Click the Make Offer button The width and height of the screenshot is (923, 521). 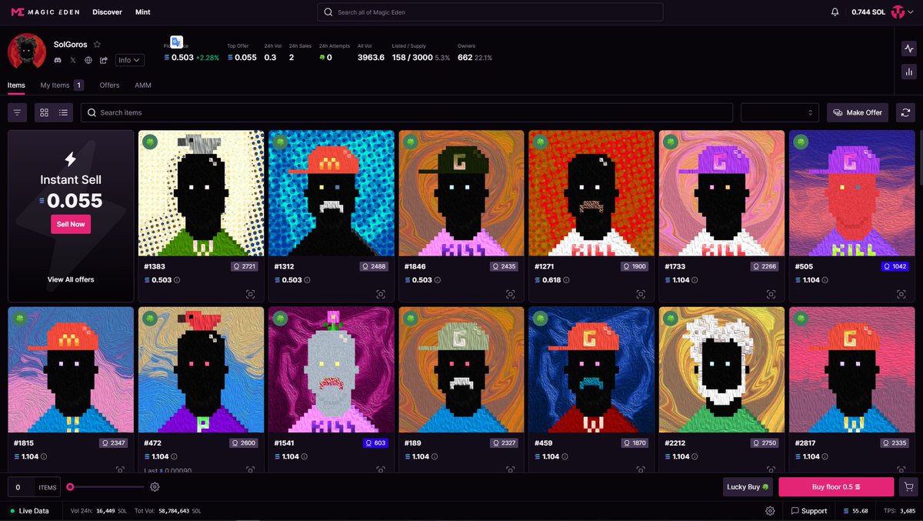pyautogui.click(x=858, y=112)
